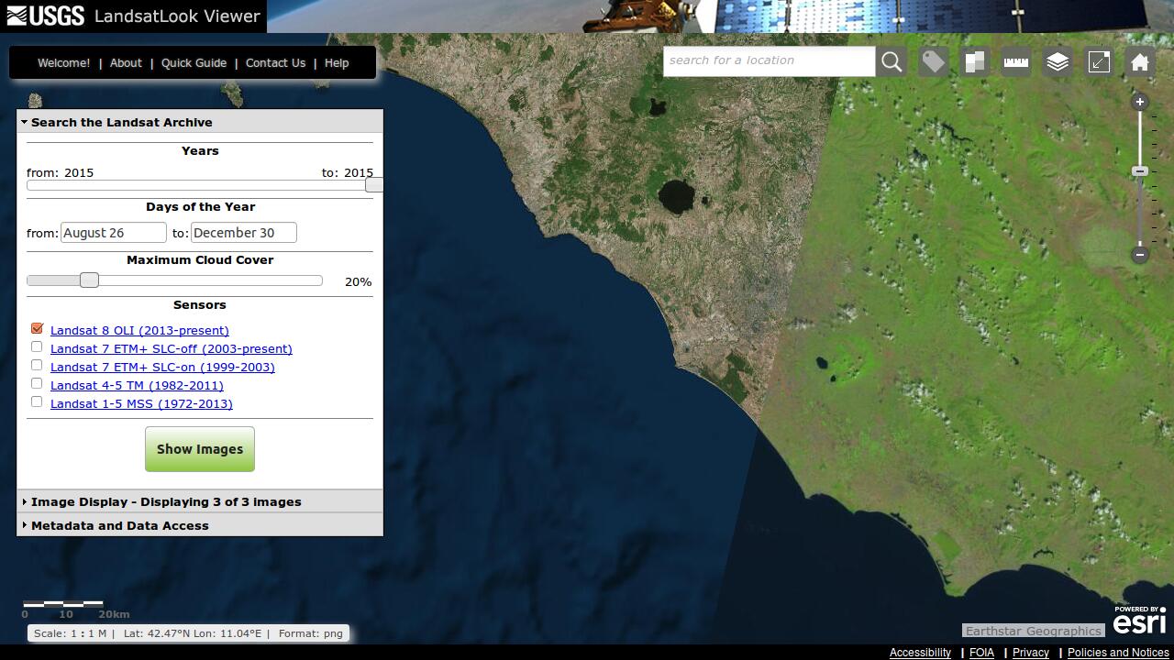Open the tag/bookmark tool icon
Image resolution: width=1174 pixels, height=660 pixels.
[x=934, y=61]
